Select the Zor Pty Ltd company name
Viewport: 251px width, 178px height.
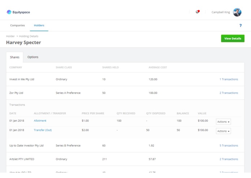pos(16,93)
